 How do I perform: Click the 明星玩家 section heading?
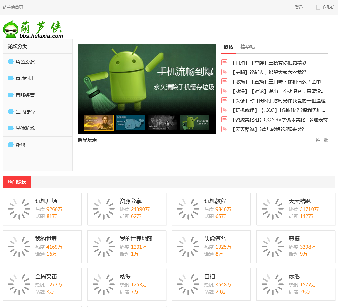pyautogui.click(x=87, y=140)
